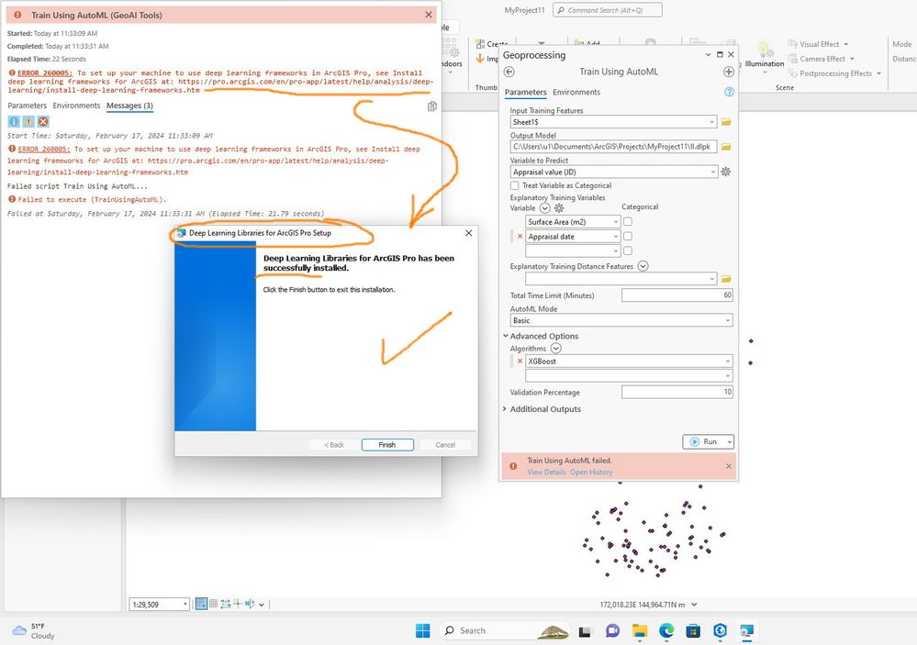
Task: Tick categorical box of empty variable row
Action: 628,250
